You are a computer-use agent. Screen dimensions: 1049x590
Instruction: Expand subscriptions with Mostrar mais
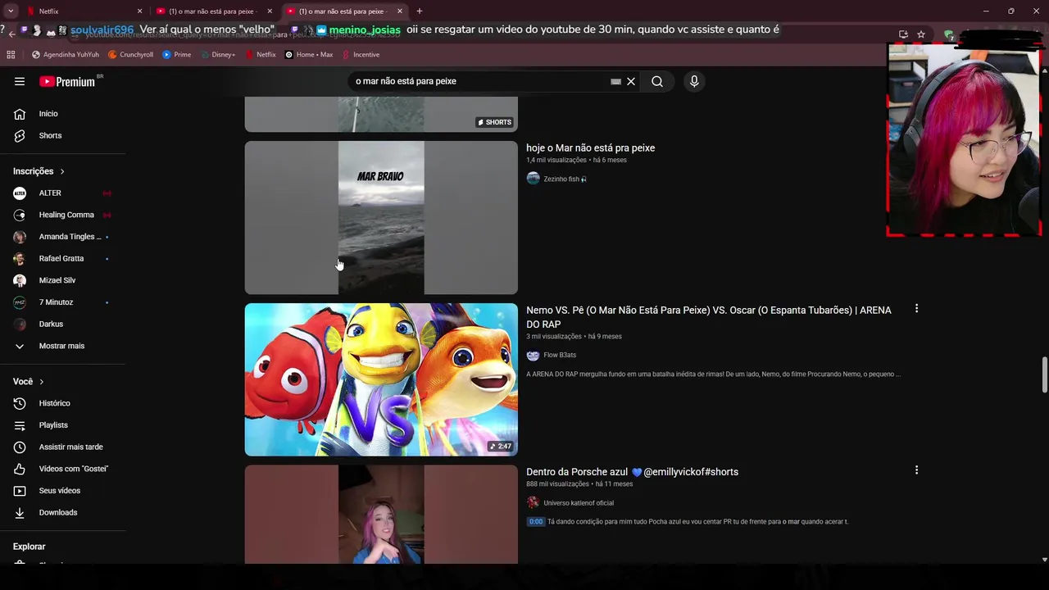[62, 346]
